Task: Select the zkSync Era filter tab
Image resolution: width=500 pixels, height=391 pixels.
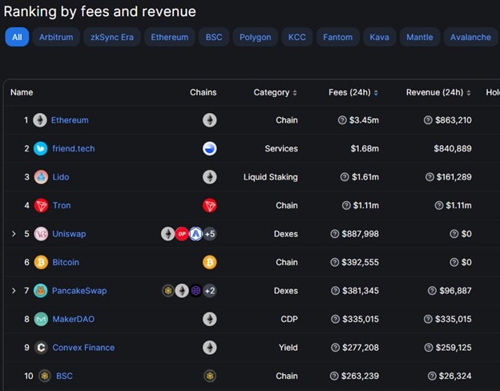Action: (112, 37)
